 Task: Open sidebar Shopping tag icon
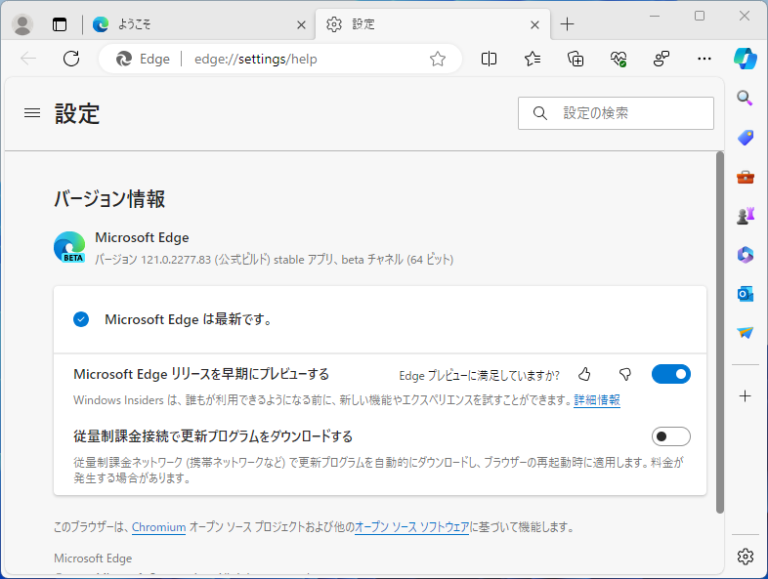tap(745, 138)
